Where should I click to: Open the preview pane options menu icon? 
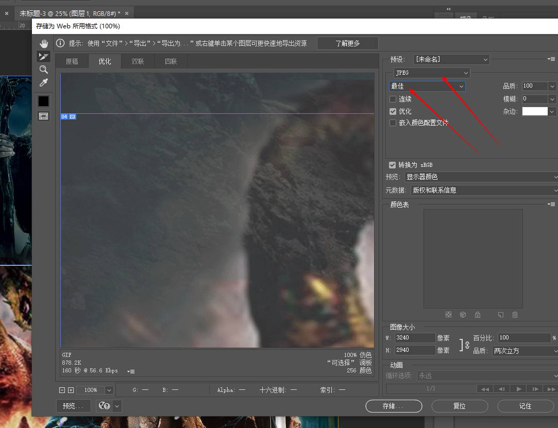pos(131,371)
